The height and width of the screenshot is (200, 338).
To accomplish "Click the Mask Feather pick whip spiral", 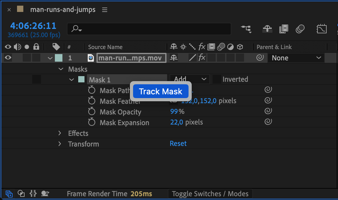I will pyautogui.click(x=268, y=101).
